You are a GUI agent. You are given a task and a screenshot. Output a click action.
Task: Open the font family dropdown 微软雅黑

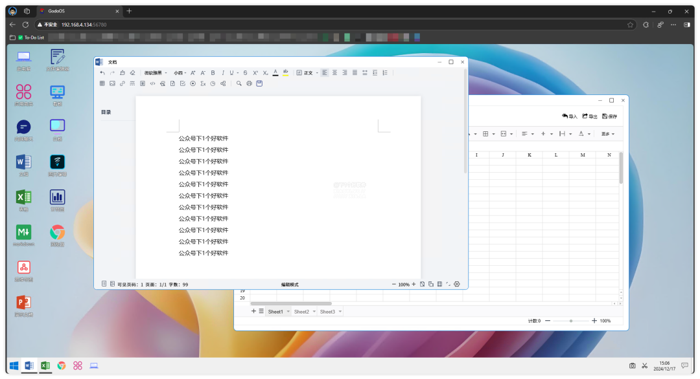point(156,73)
